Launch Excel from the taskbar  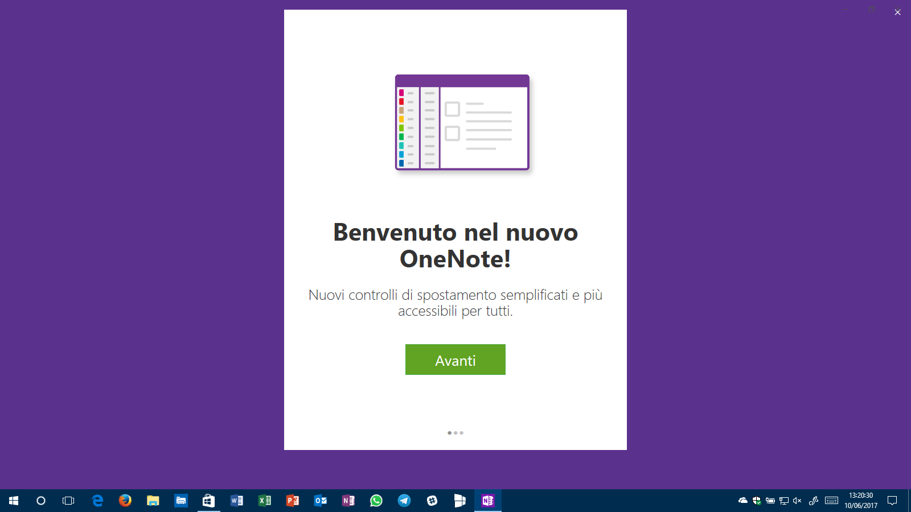(265, 501)
